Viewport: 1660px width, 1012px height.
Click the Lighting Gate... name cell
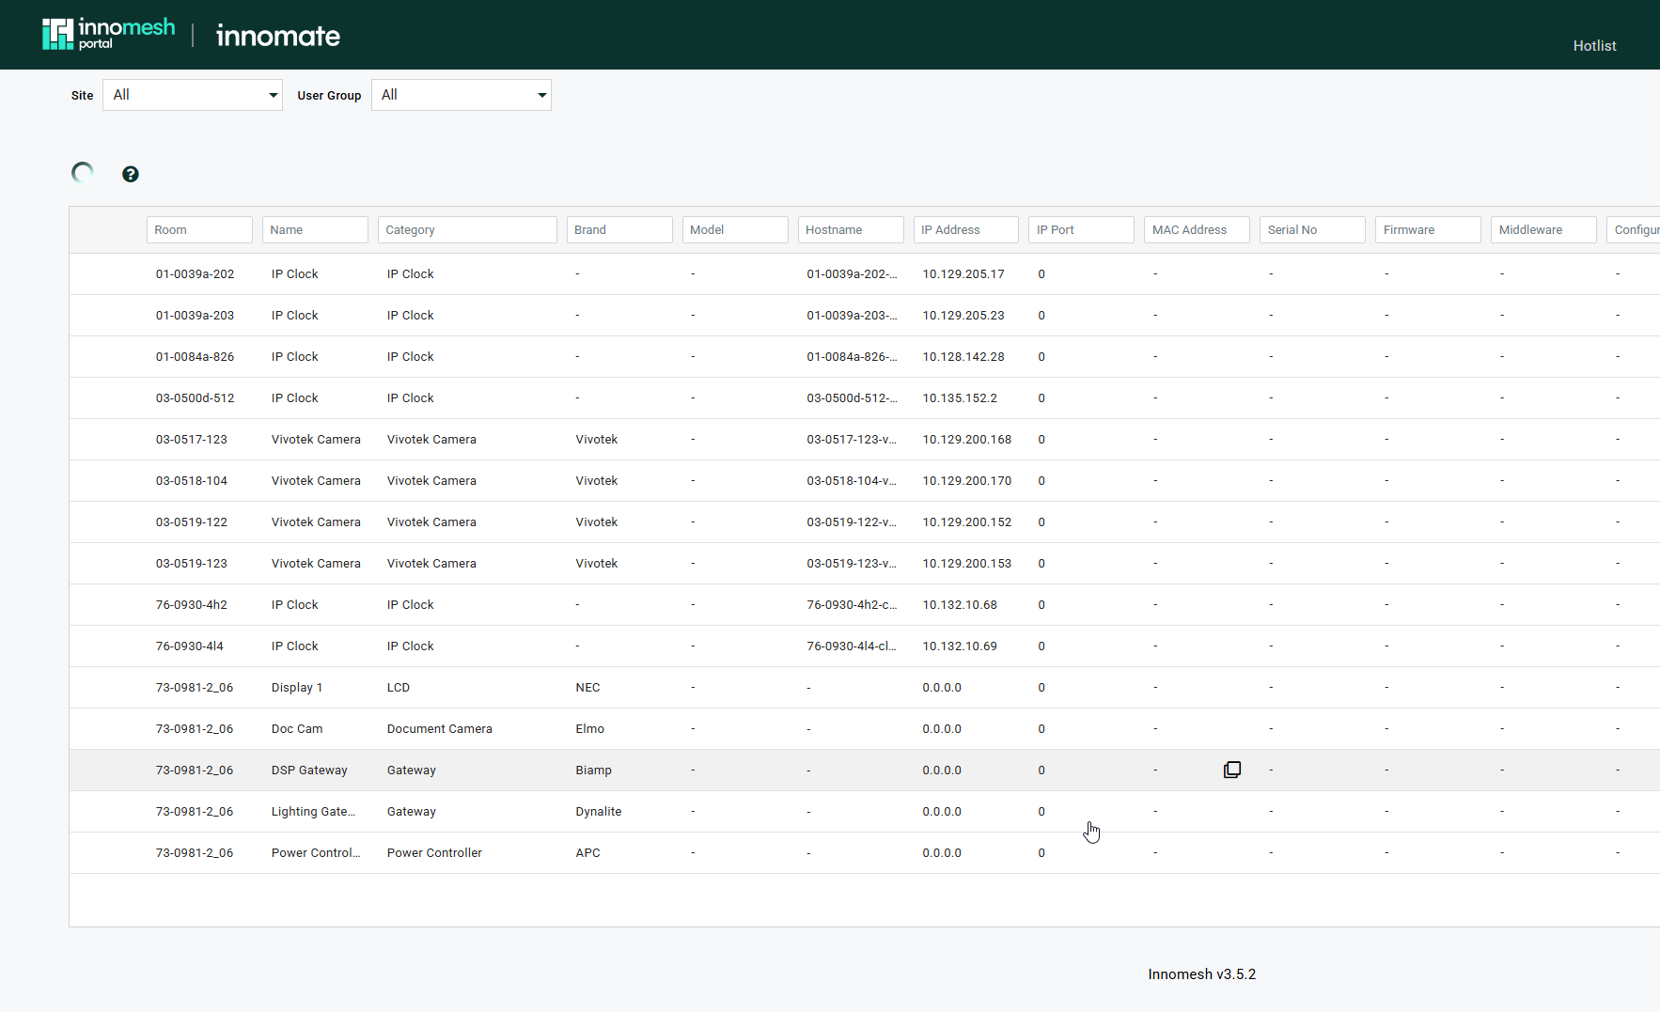coord(313,812)
